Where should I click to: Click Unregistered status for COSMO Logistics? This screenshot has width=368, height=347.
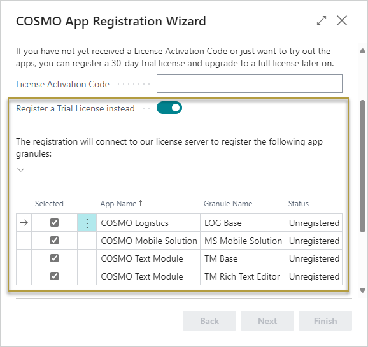(x=314, y=223)
